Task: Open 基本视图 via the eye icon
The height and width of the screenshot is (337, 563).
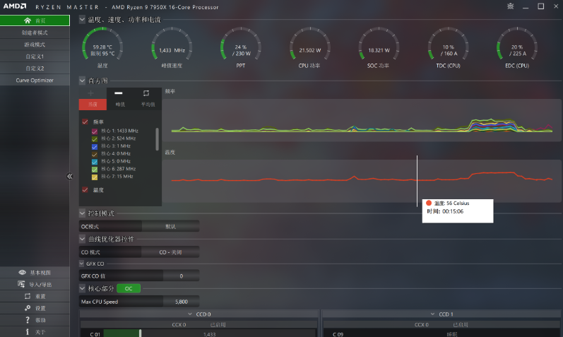Action: 23,272
